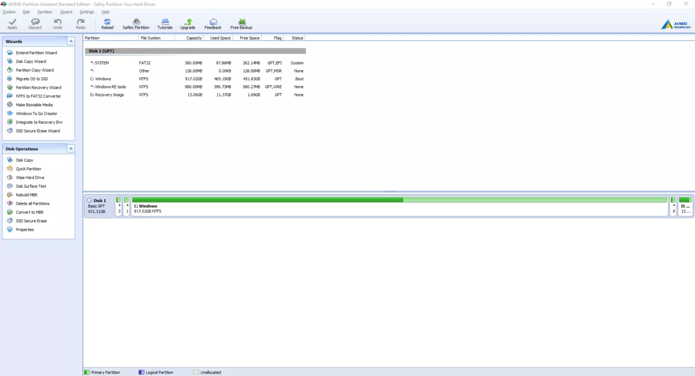The image size is (695, 376).
Task: Open Windows To Go Creator
Action: pos(37,114)
